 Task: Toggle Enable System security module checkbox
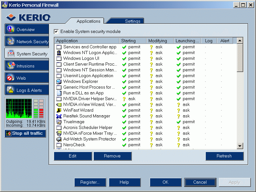click(56, 31)
